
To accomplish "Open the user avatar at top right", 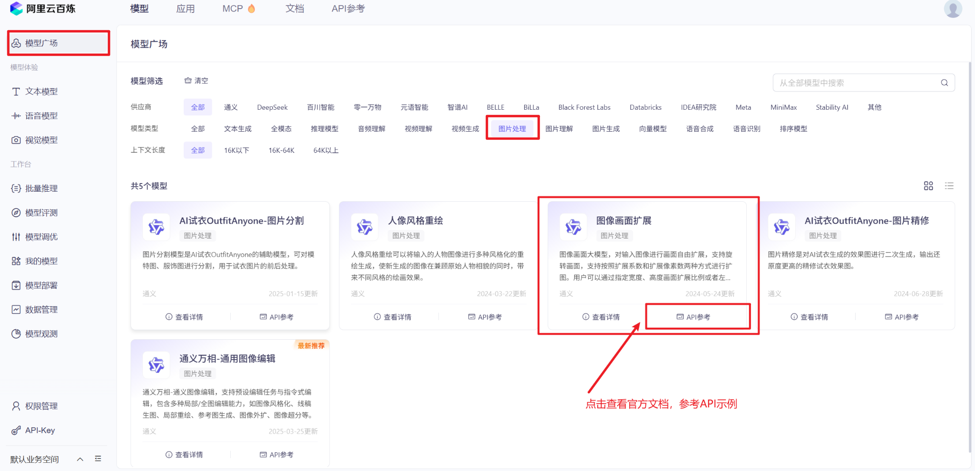I will [x=952, y=9].
